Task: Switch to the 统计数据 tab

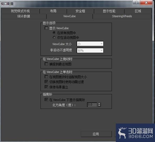Action: (24, 16)
